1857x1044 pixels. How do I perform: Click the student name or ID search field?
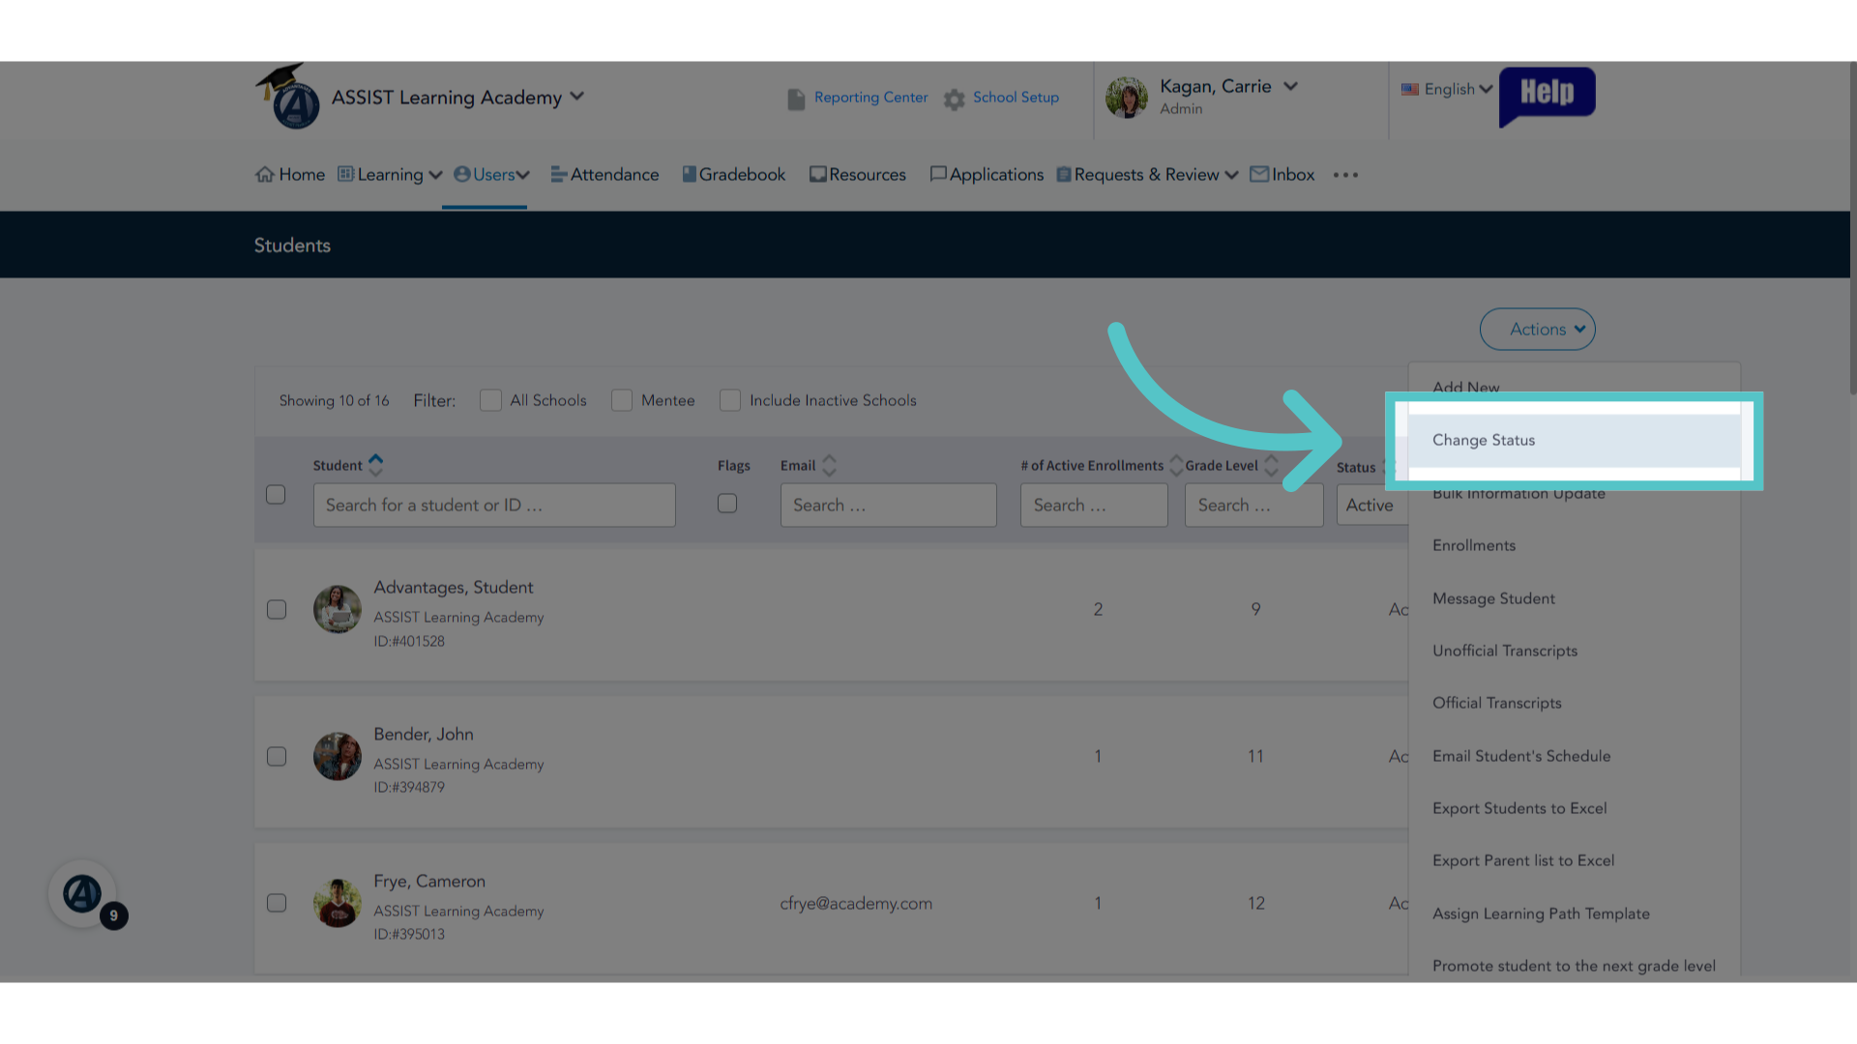tap(494, 505)
